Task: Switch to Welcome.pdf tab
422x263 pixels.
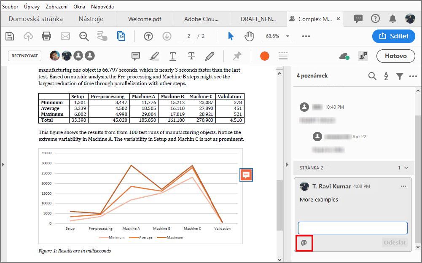Action: (145, 19)
